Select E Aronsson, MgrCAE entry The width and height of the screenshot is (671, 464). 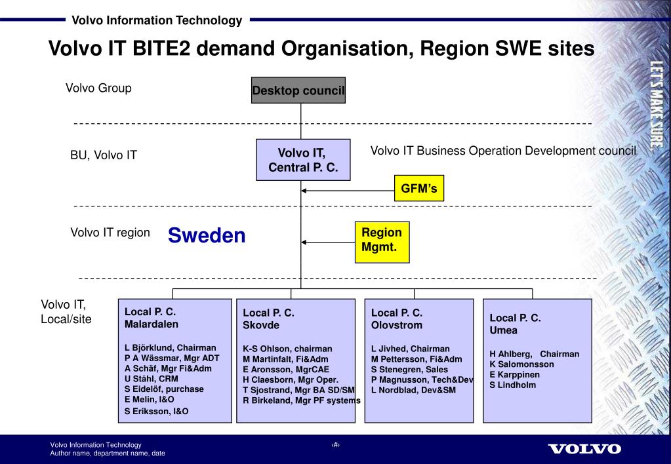click(286, 370)
